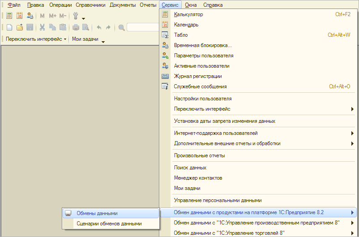
Task: Click the magnifier search icon in the toolbar
Action: pos(121,27)
